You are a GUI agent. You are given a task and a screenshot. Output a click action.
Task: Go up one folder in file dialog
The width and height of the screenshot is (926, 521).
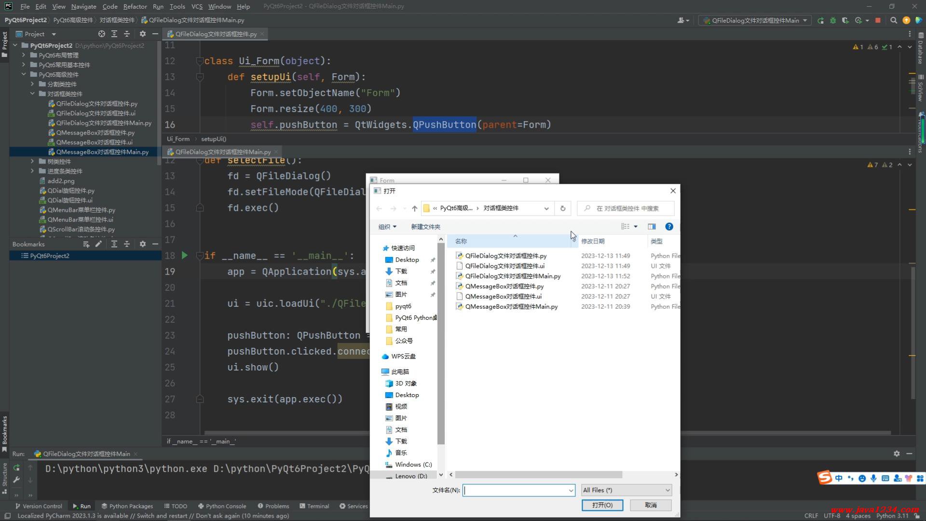pyautogui.click(x=414, y=208)
